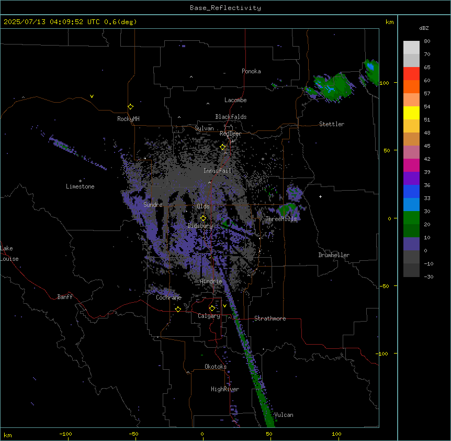Click the HighRiver town label
451x441 pixels.
point(225,389)
